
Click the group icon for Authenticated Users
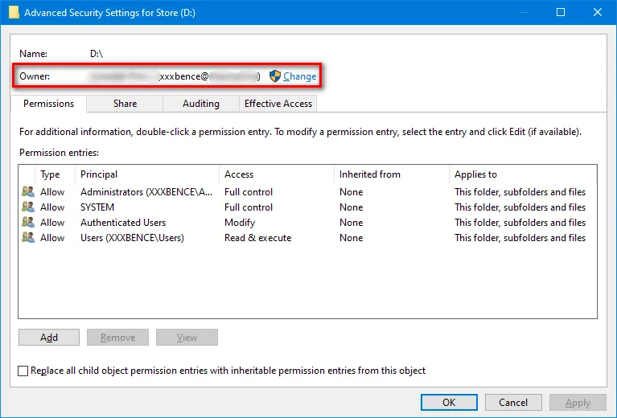[28, 223]
